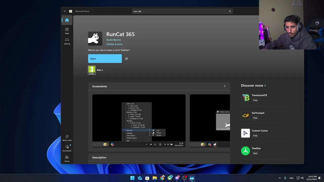Open the Gaming section in sidebar

(67, 41)
